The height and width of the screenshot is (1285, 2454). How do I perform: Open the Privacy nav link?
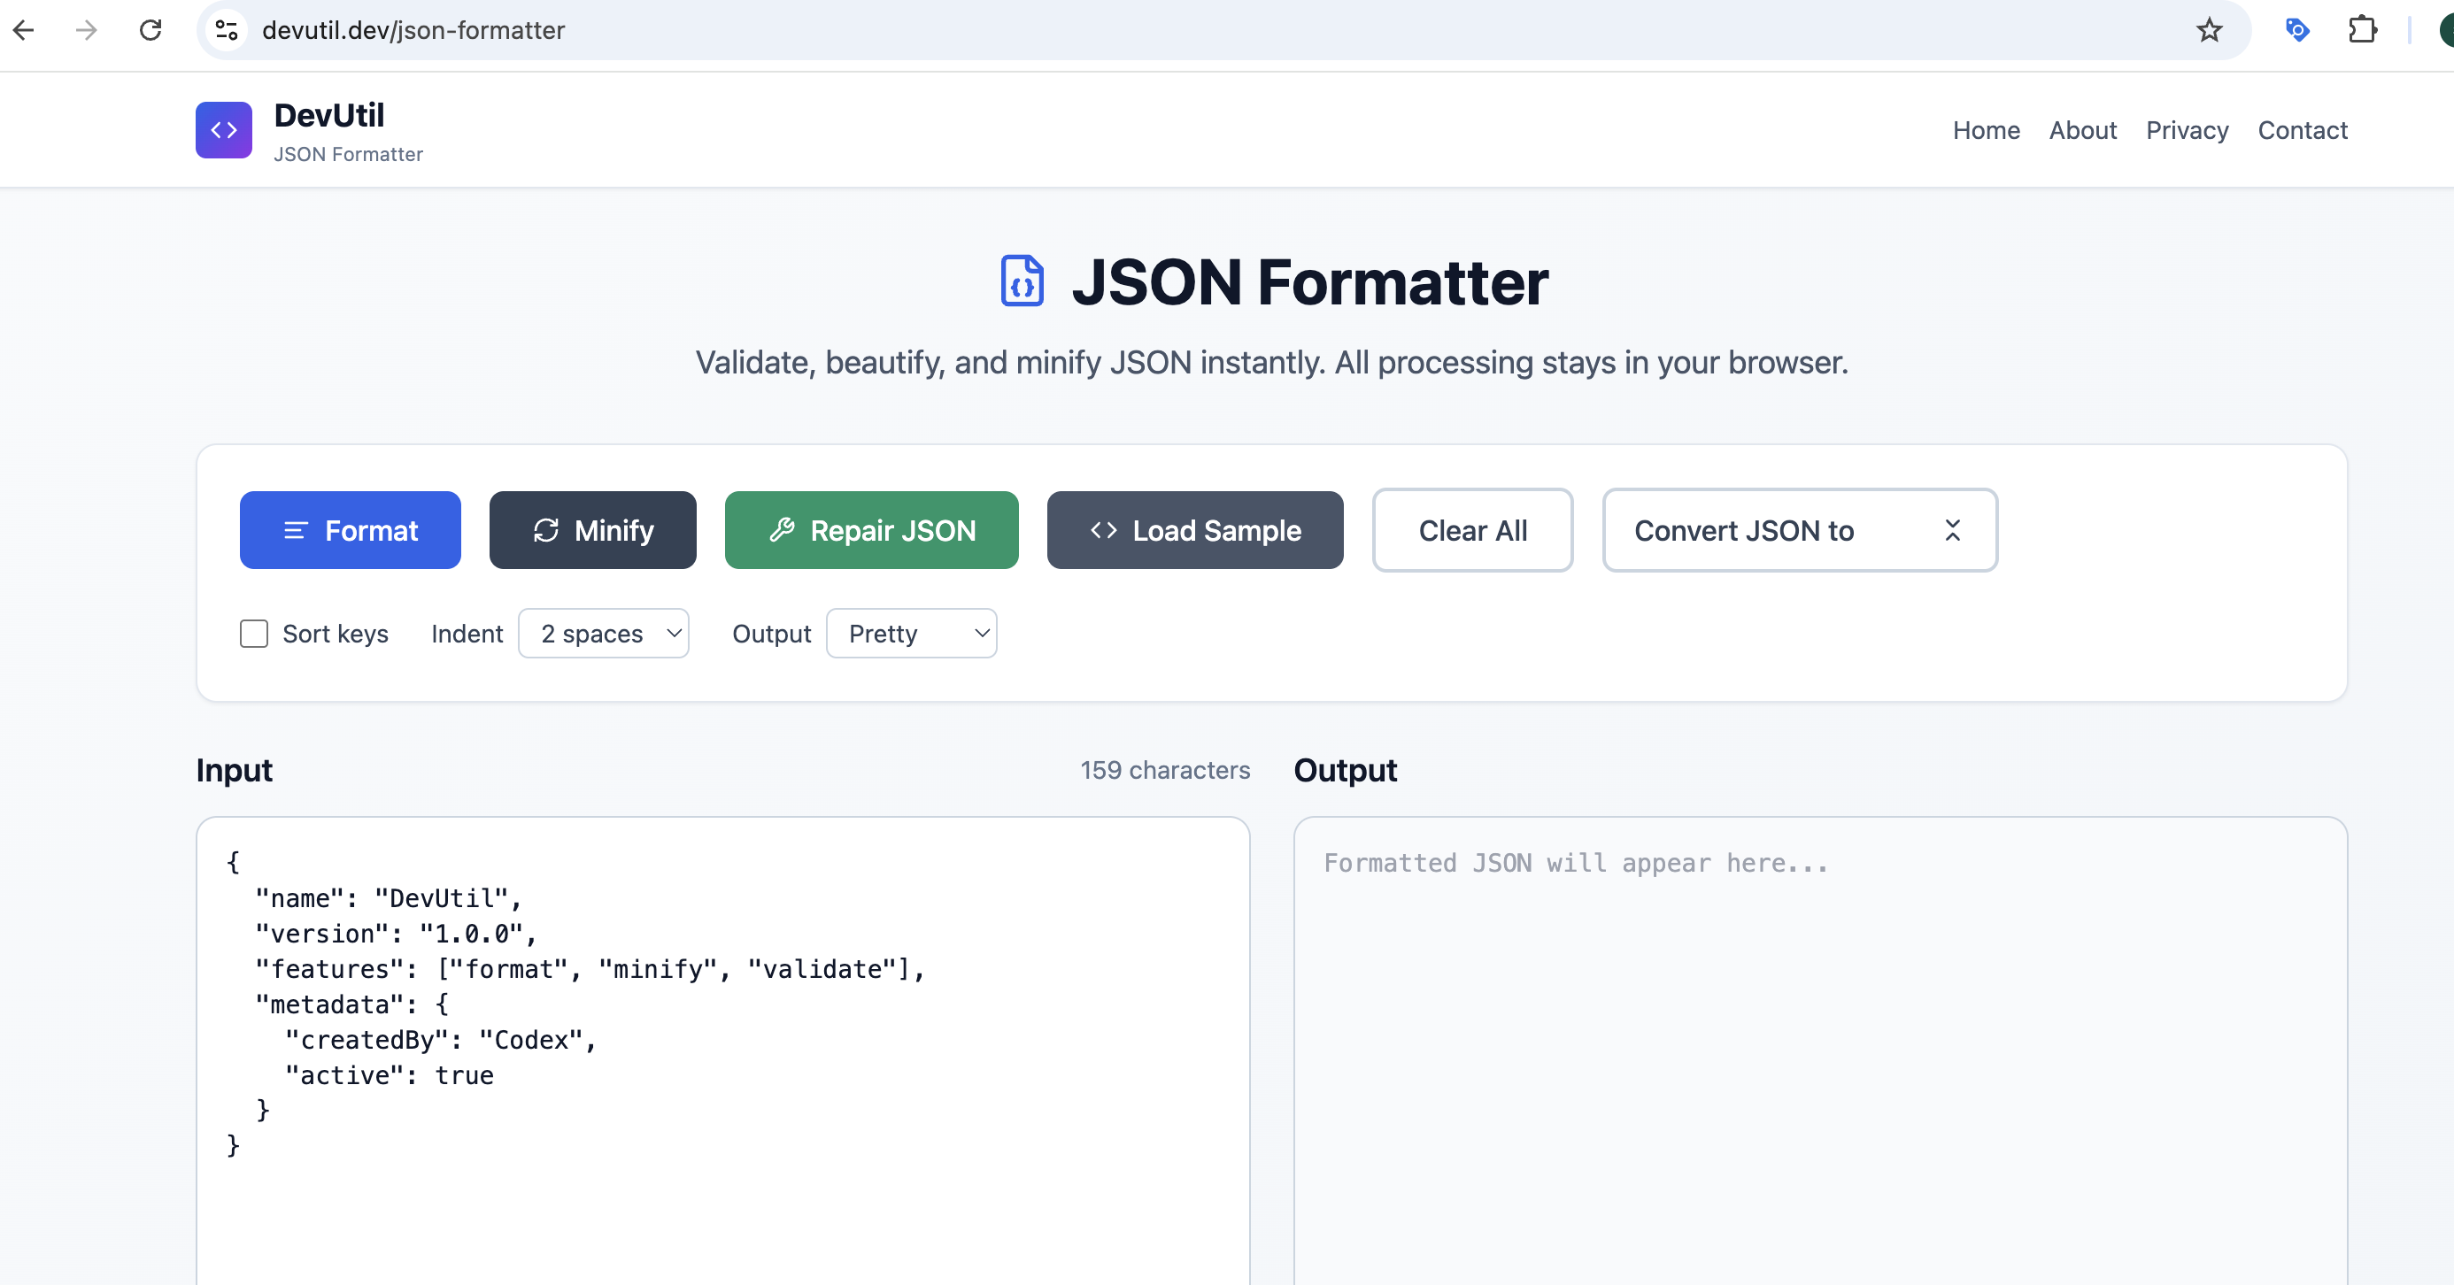pos(2187,130)
